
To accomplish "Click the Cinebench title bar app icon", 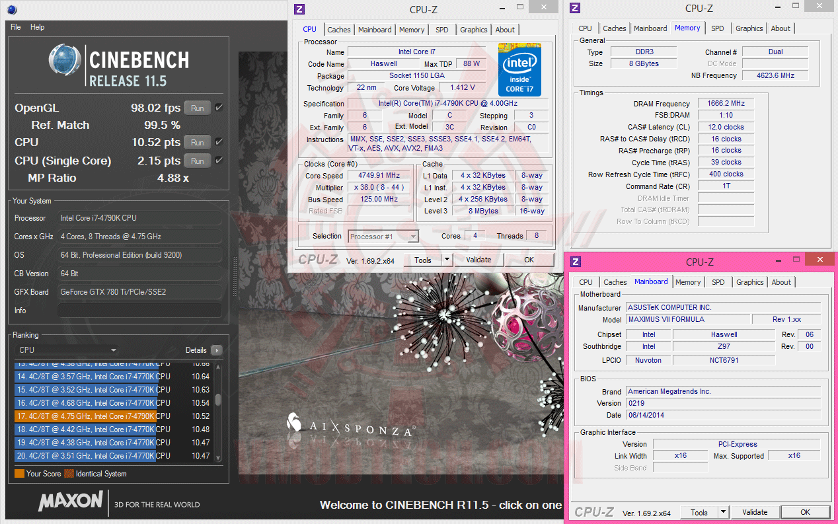I will (x=13, y=9).
